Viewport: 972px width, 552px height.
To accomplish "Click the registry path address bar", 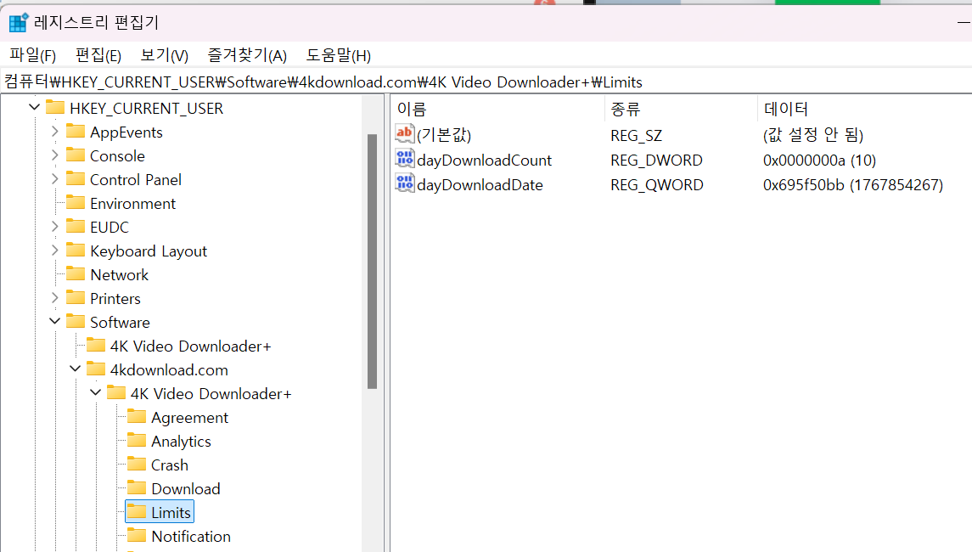I will [x=486, y=82].
